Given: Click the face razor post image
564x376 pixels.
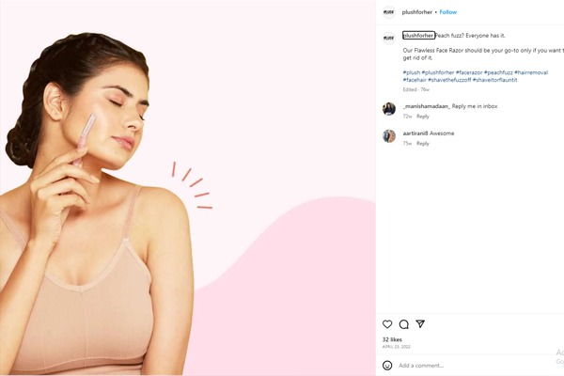Looking at the screenshot, I should (188, 188).
